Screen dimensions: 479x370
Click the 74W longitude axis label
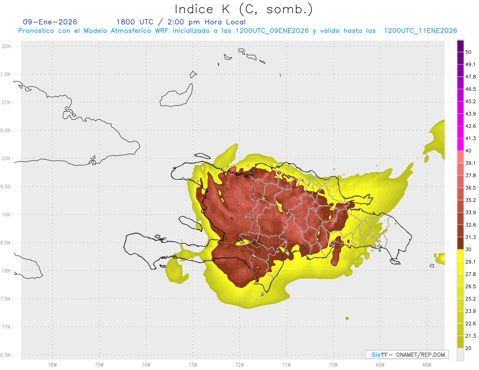tap(146, 364)
